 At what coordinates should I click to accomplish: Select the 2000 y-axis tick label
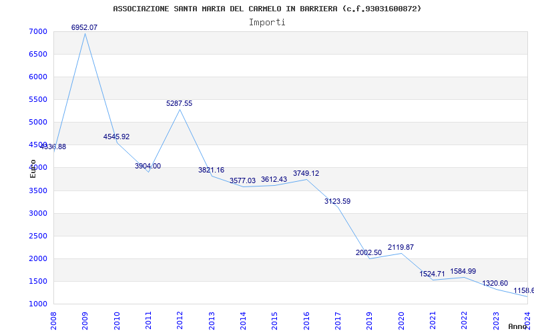pos(37,258)
